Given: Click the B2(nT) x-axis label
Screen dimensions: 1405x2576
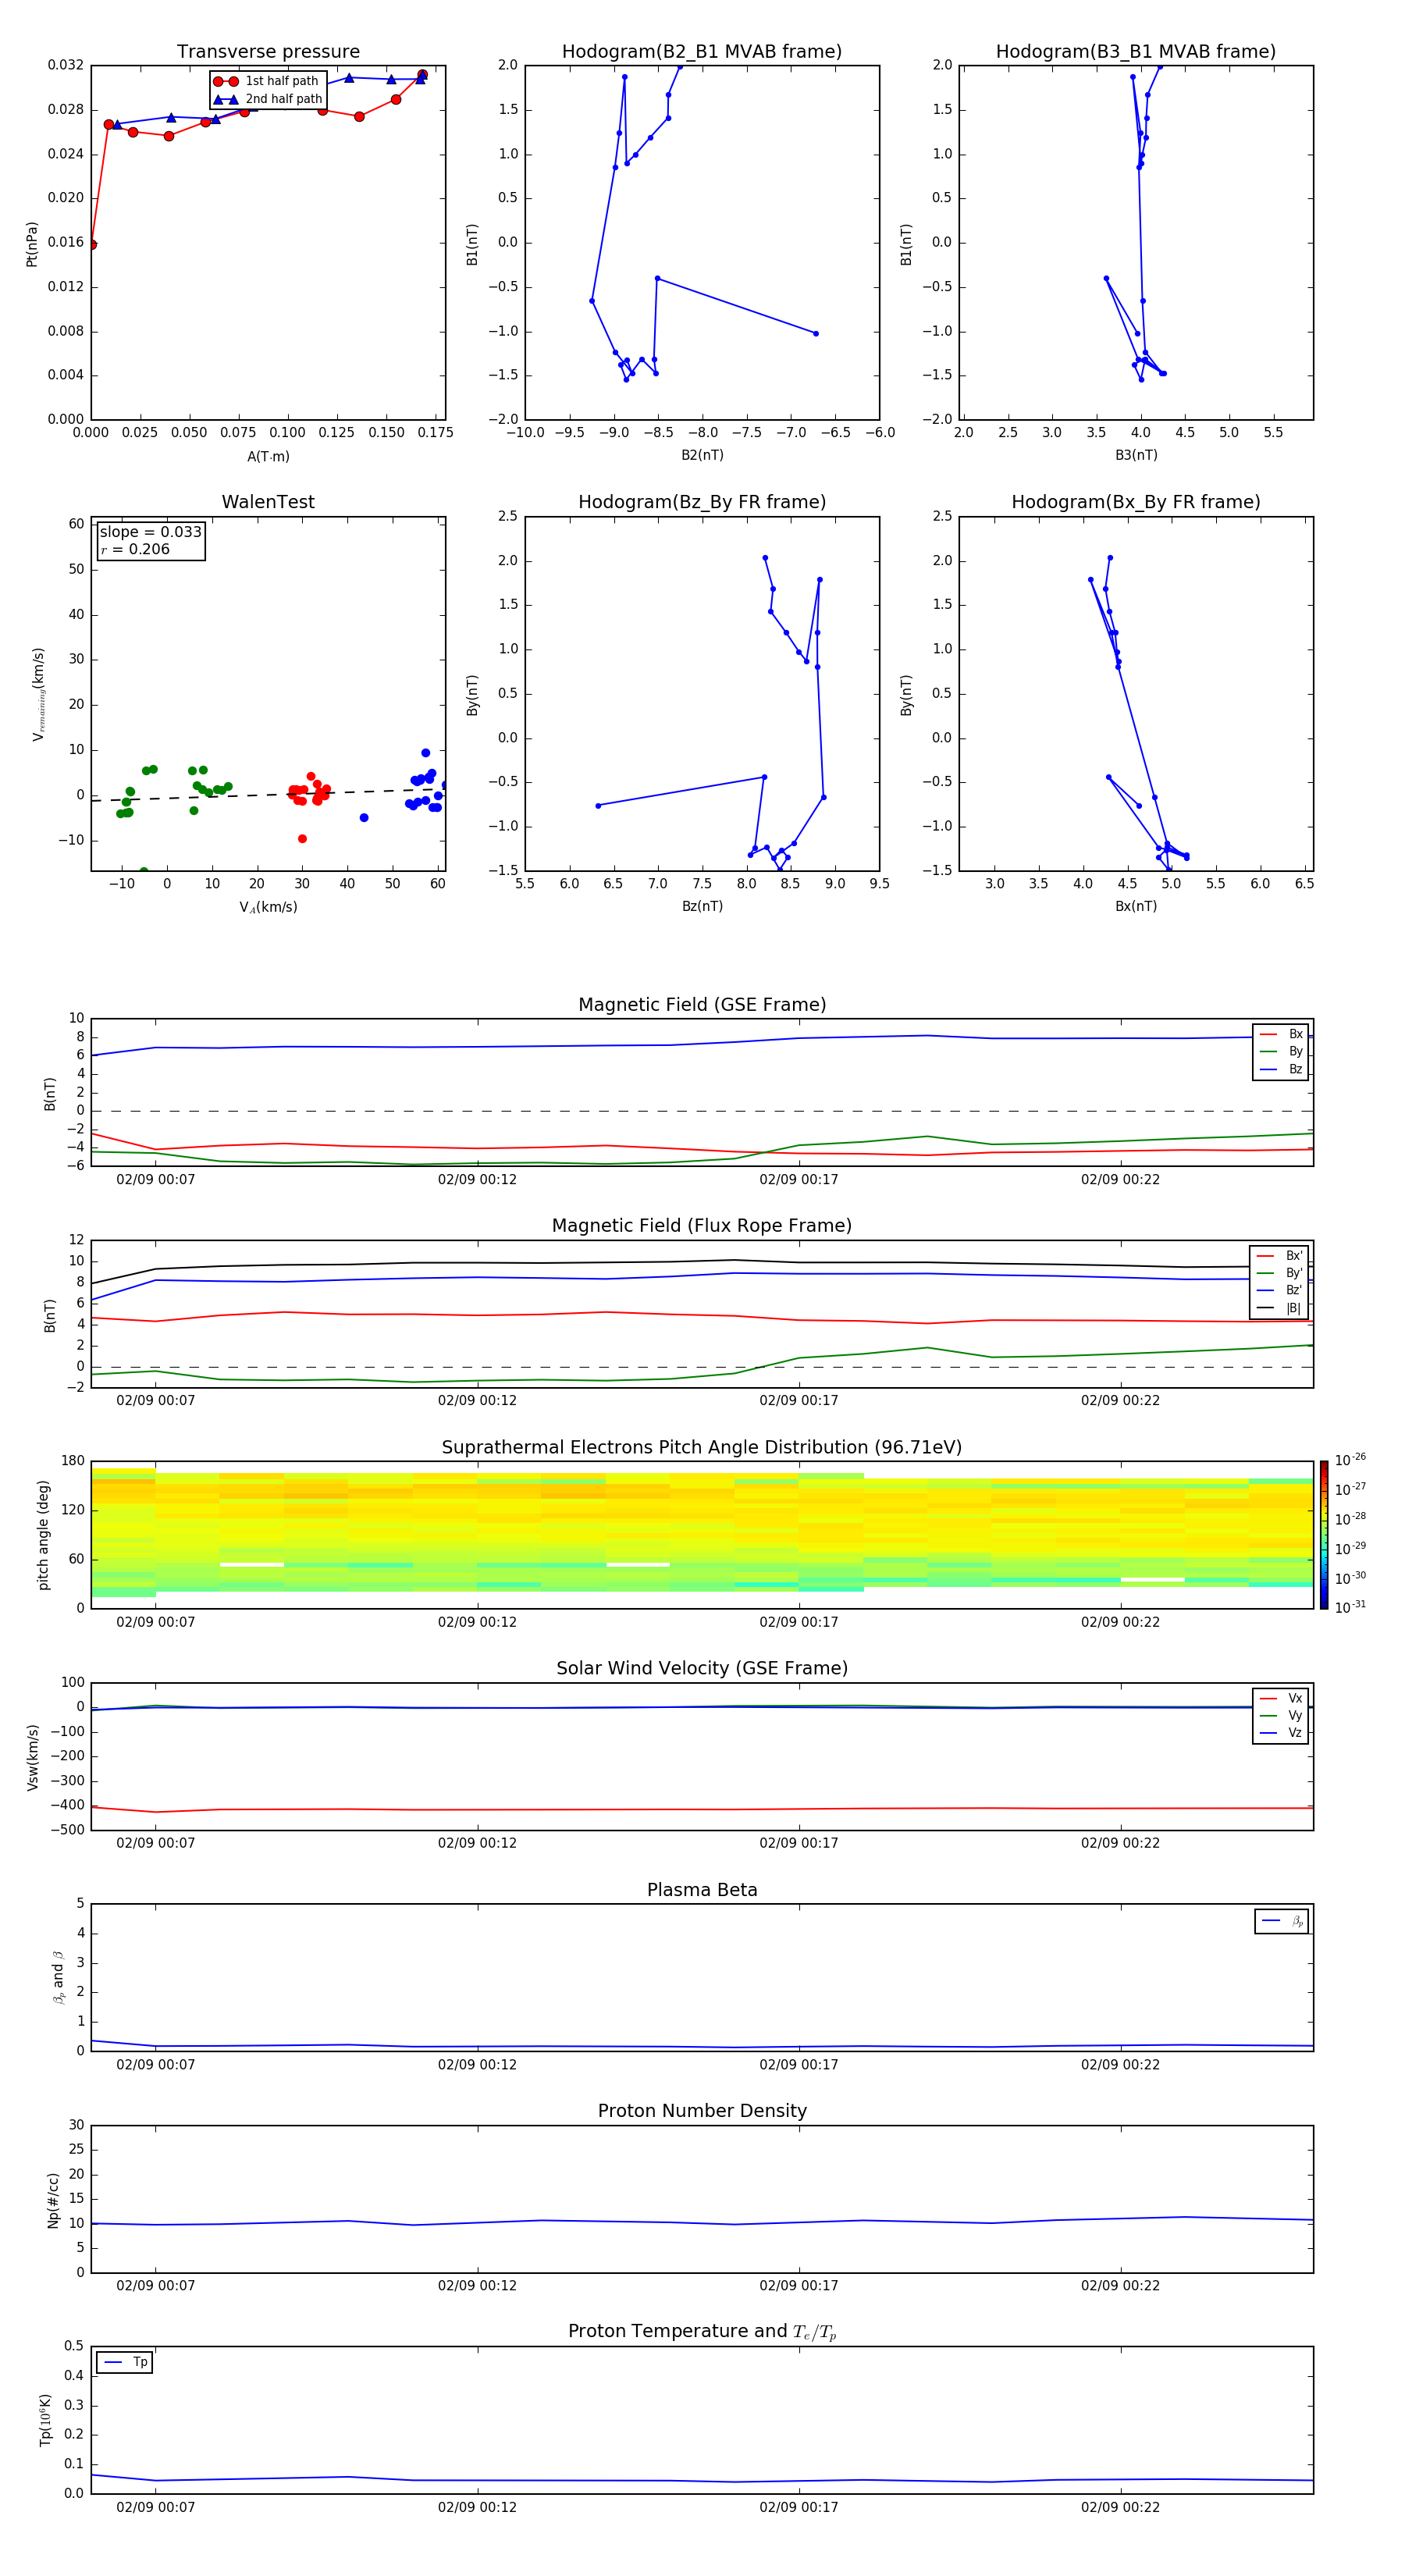Looking at the screenshot, I should tap(702, 455).
